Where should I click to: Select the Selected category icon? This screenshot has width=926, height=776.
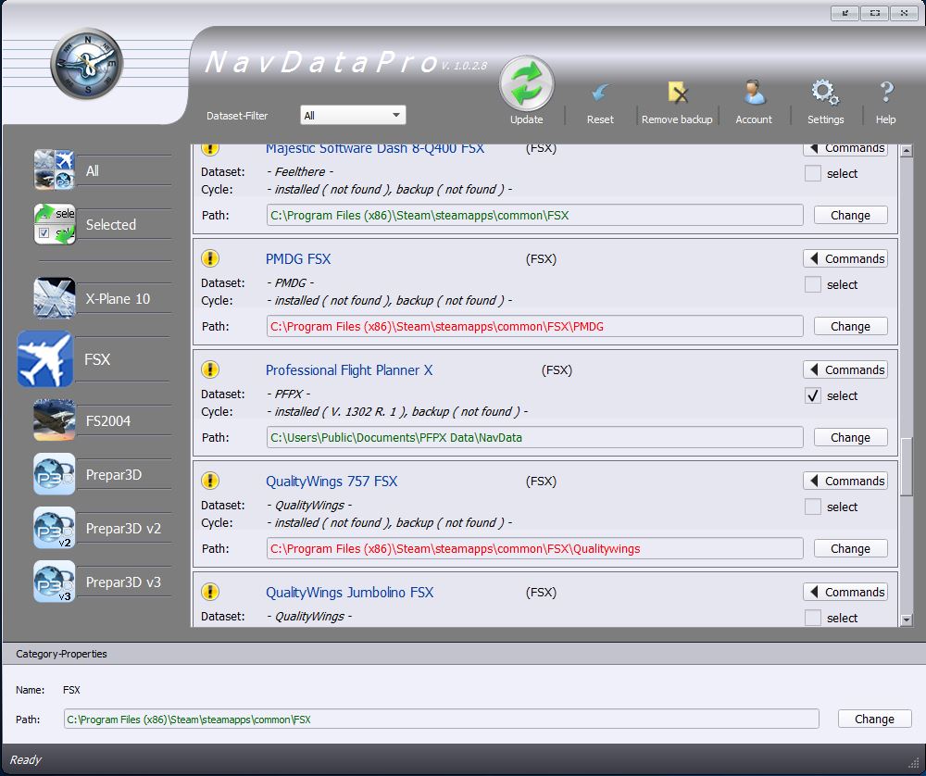(55, 224)
